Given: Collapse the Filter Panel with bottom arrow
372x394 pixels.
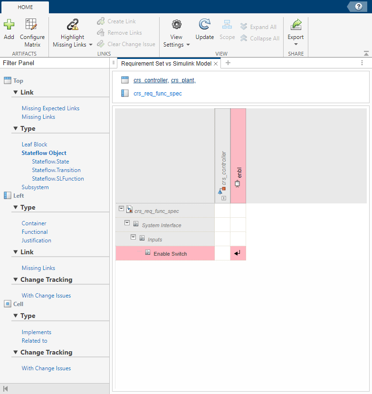Looking at the screenshot, I should pyautogui.click(x=6, y=389).
